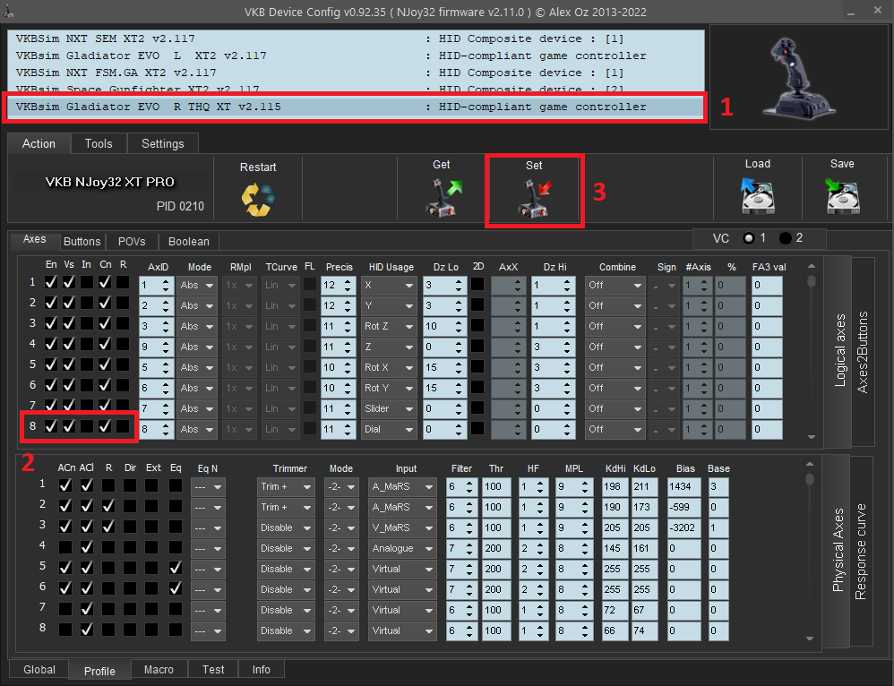Image resolution: width=894 pixels, height=686 pixels.
Task: Click AxID stepper for logical axis 4
Action: [x=166, y=347]
